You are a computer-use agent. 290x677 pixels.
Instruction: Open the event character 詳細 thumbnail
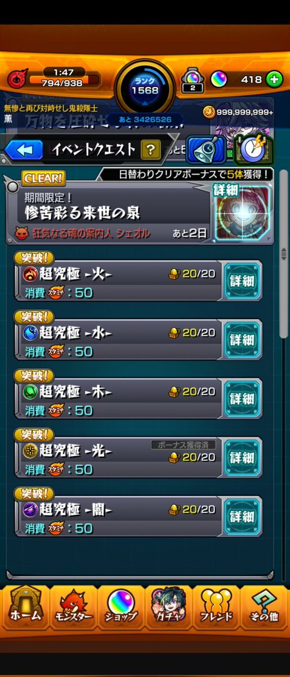[242, 212]
